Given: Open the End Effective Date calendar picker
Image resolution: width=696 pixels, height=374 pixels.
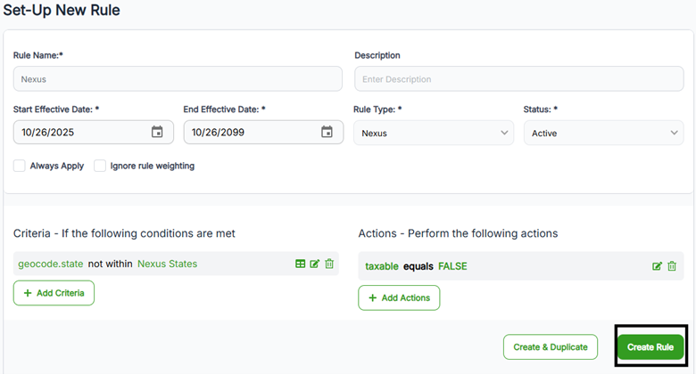Looking at the screenshot, I should (x=327, y=133).
